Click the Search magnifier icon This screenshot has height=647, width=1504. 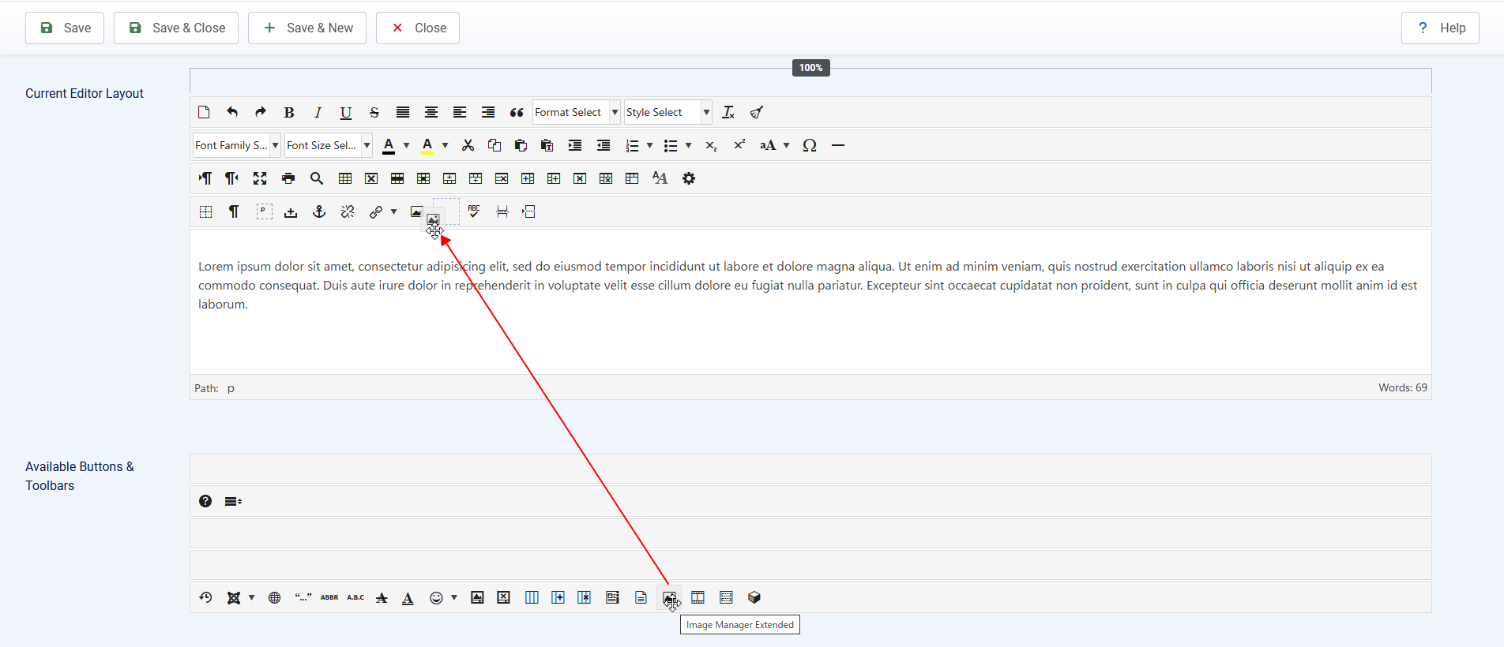317,178
